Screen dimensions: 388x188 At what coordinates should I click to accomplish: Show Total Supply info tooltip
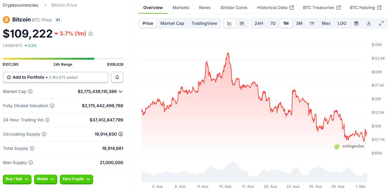(32, 148)
